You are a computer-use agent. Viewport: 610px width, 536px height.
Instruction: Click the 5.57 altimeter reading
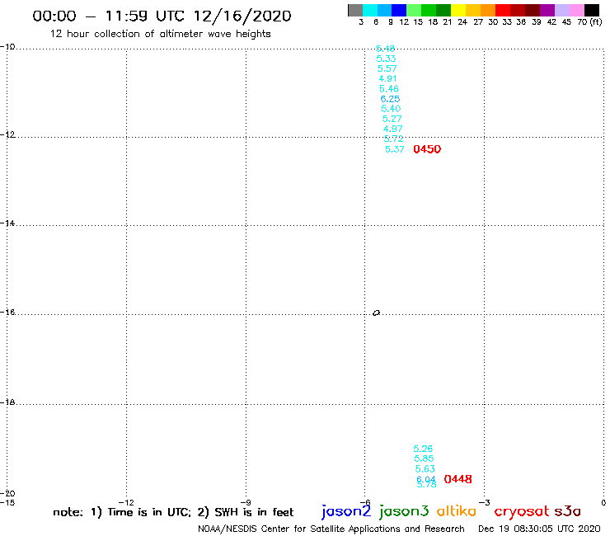387,69
